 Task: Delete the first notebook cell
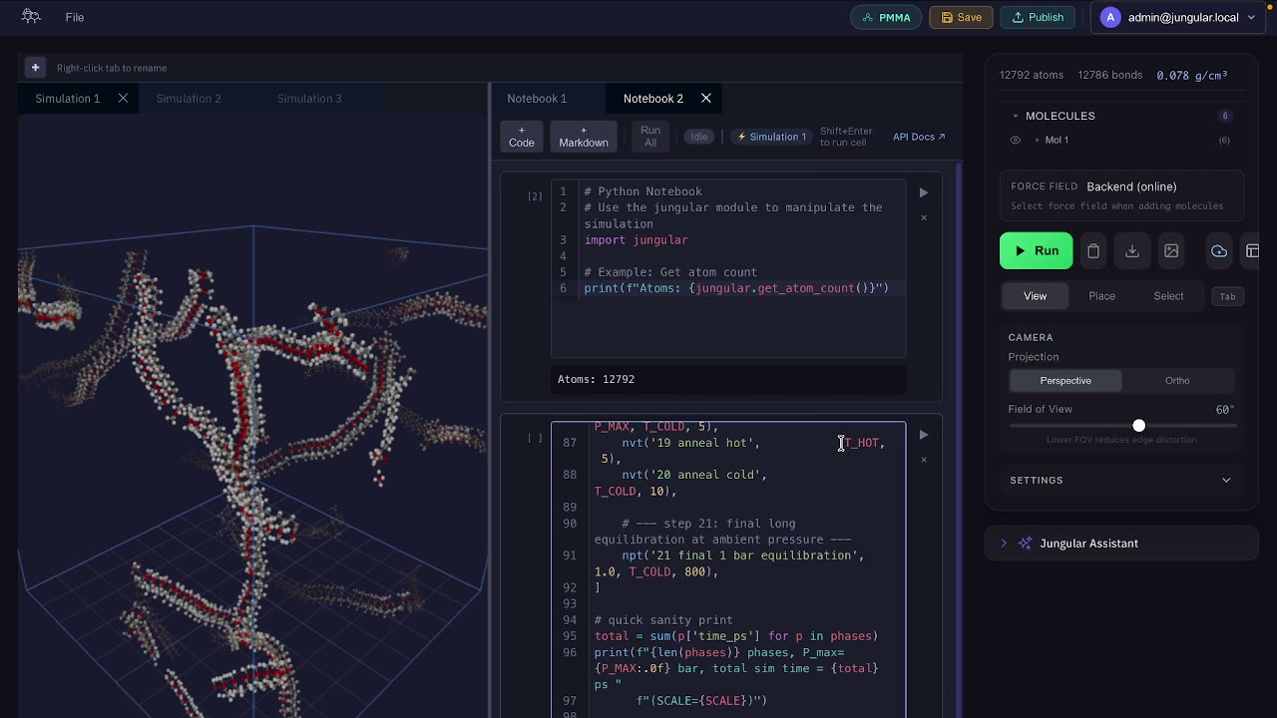pyautogui.click(x=924, y=217)
